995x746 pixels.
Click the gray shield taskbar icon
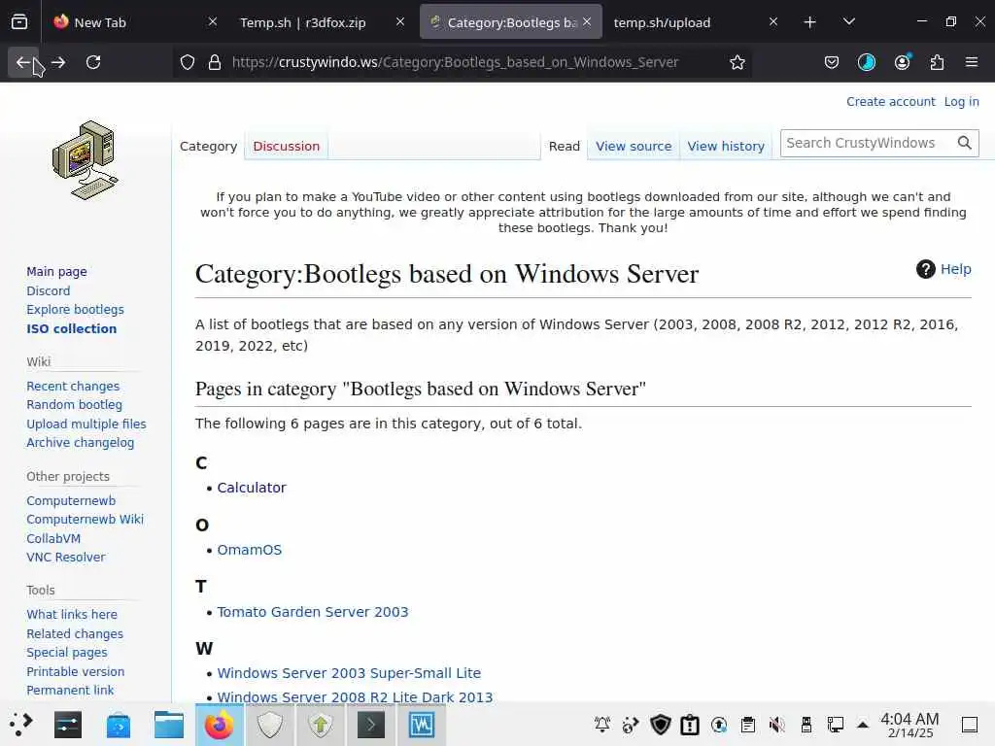coord(270,725)
